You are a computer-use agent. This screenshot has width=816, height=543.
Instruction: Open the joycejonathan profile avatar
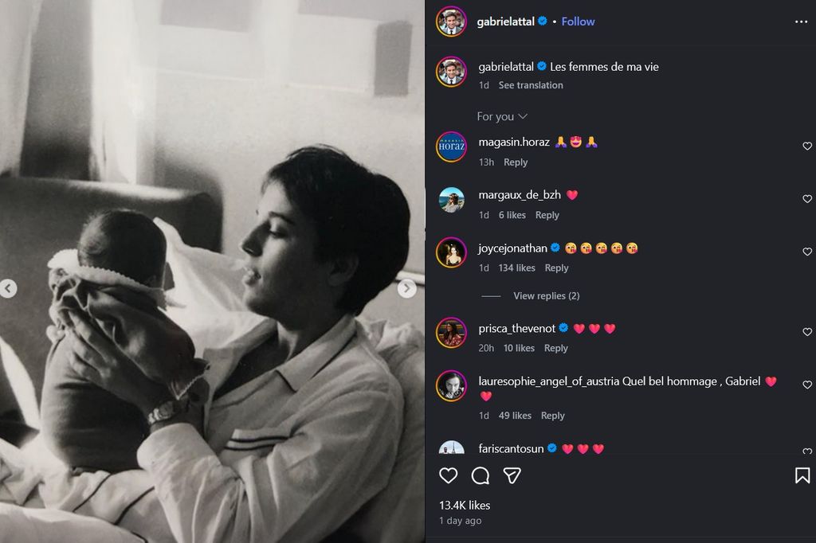coord(451,252)
